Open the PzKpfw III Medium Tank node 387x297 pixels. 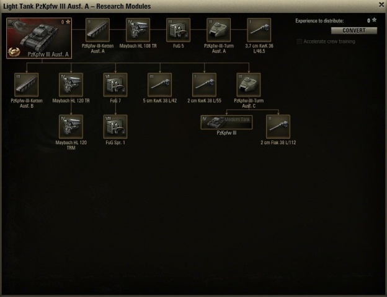click(226, 122)
